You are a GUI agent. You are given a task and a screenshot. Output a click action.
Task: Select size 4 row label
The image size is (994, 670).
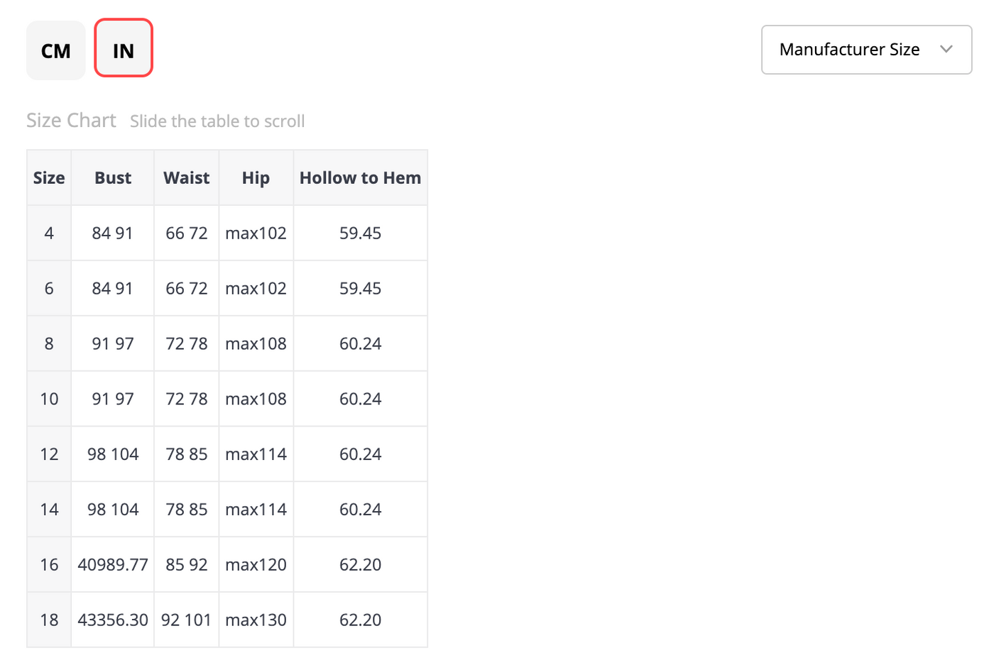[x=49, y=234]
